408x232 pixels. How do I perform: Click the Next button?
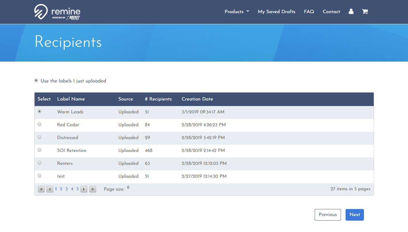(354, 215)
